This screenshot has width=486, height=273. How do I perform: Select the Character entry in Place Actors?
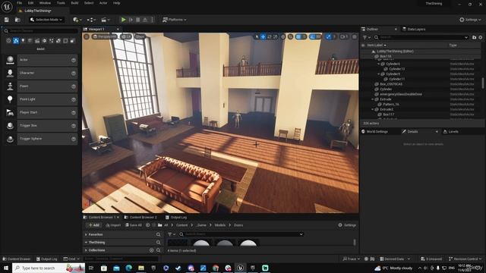point(41,73)
